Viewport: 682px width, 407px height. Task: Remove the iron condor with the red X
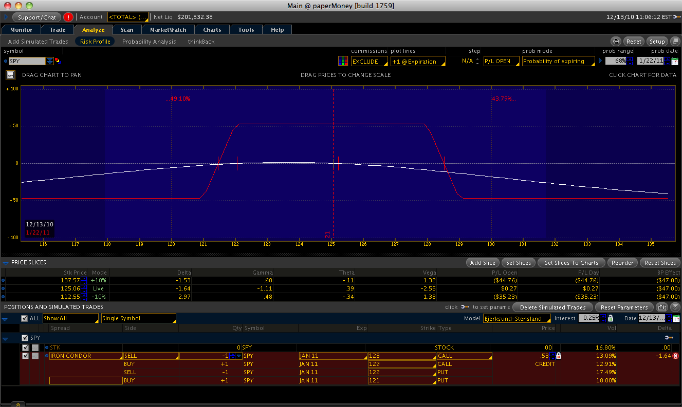pos(675,356)
